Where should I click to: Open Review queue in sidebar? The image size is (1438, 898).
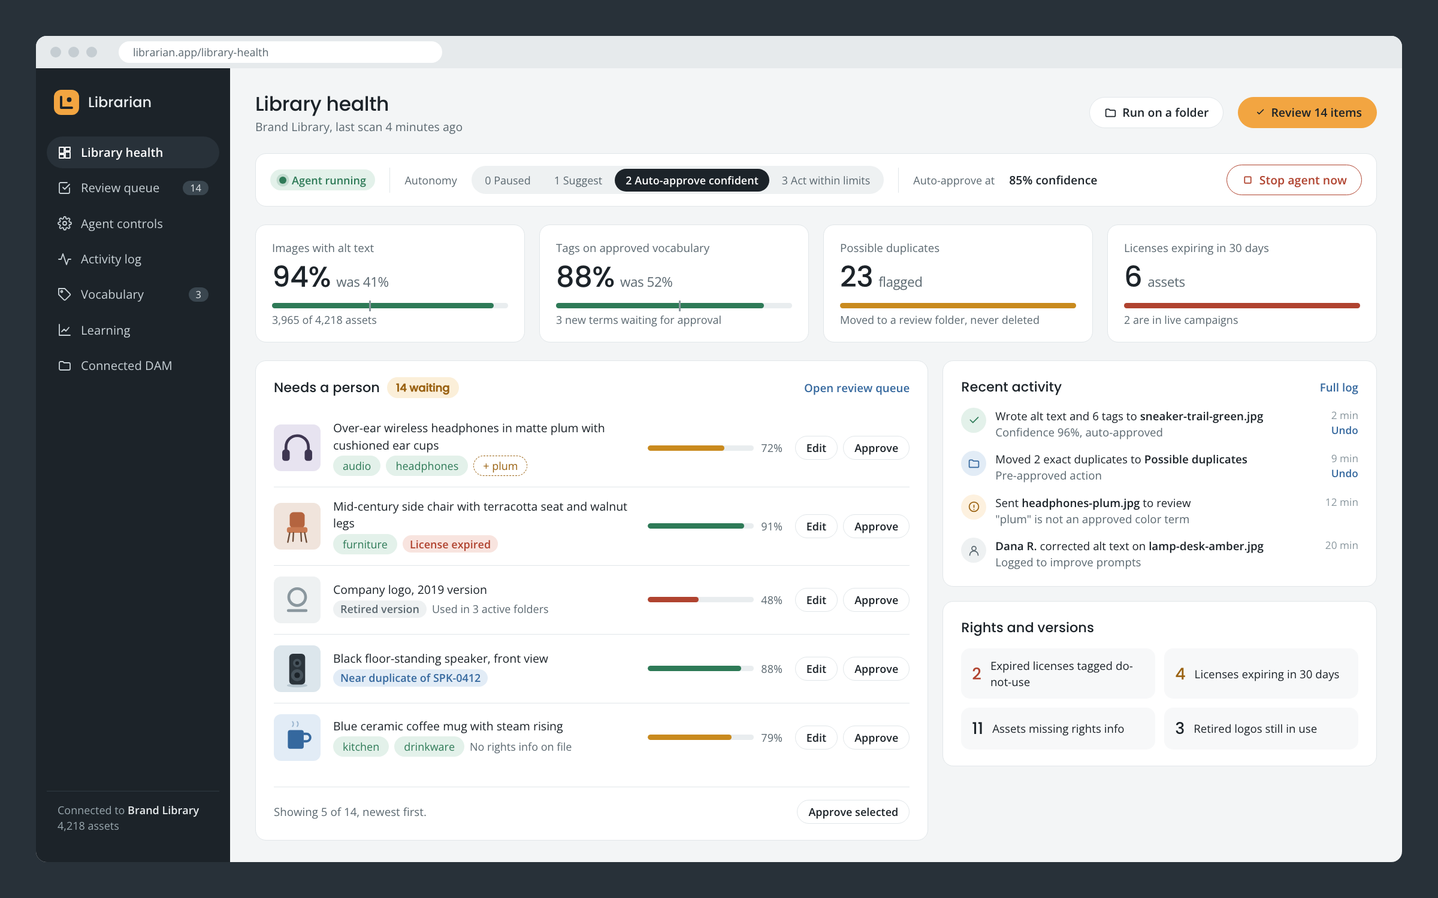coord(133,188)
